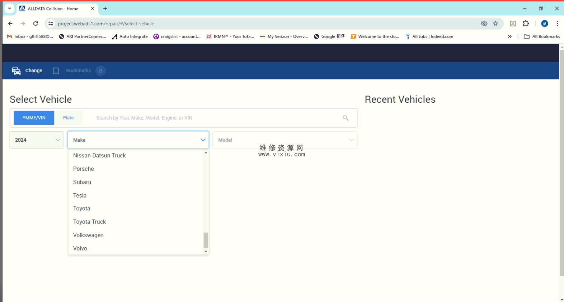The width and height of the screenshot is (564, 302).
Task: Collapse the Make dropdown
Action: click(138, 140)
